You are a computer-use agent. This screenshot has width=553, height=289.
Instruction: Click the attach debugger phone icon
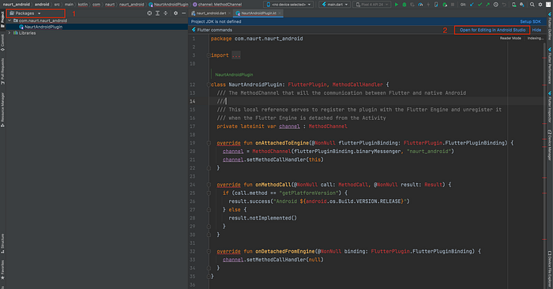[x=436, y=5]
